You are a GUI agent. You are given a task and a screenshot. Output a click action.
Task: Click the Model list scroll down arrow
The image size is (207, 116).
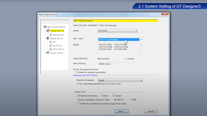tap(141, 54)
